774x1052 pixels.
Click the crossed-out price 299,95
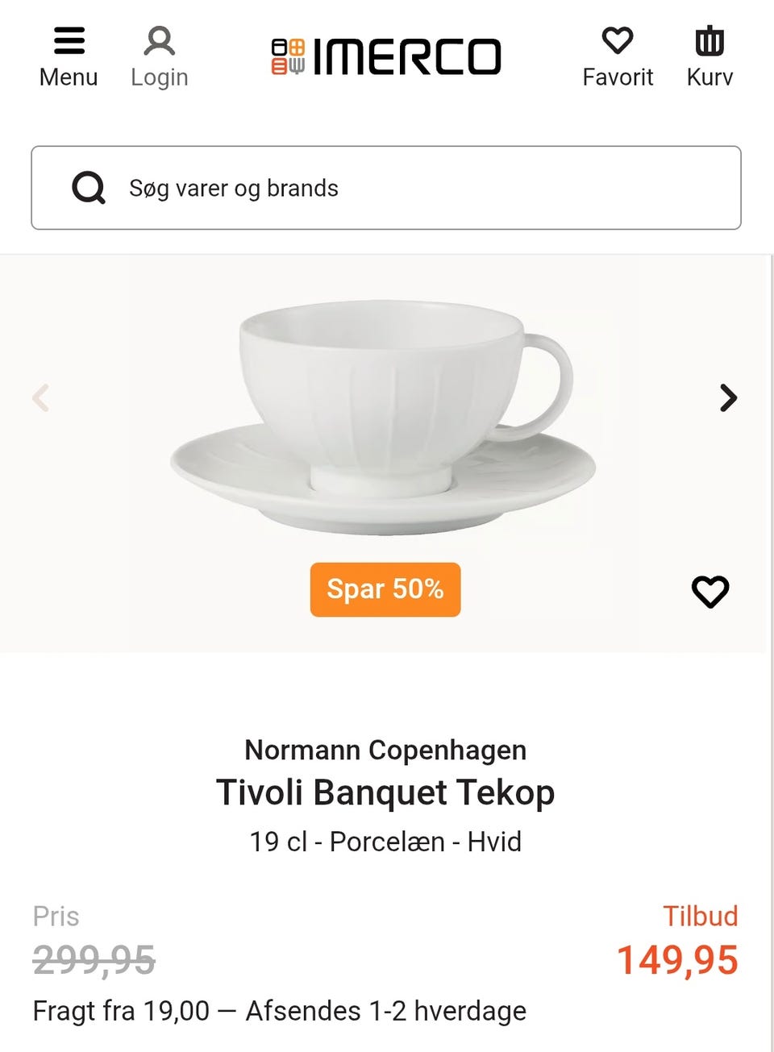(94, 960)
